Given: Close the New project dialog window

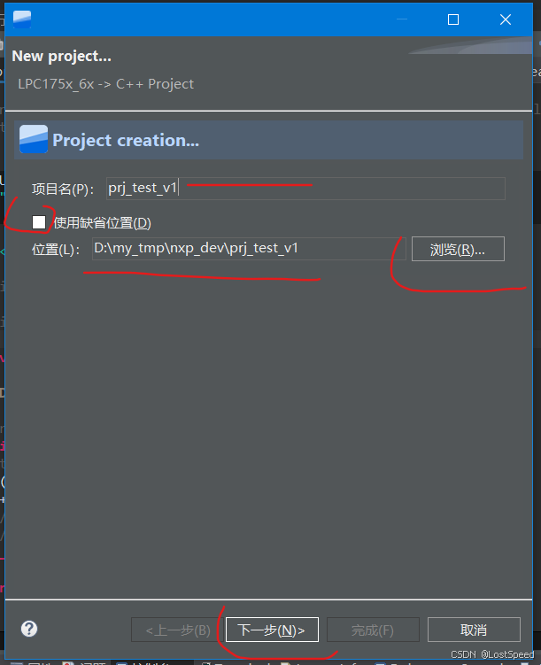Looking at the screenshot, I should [x=506, y=19].
